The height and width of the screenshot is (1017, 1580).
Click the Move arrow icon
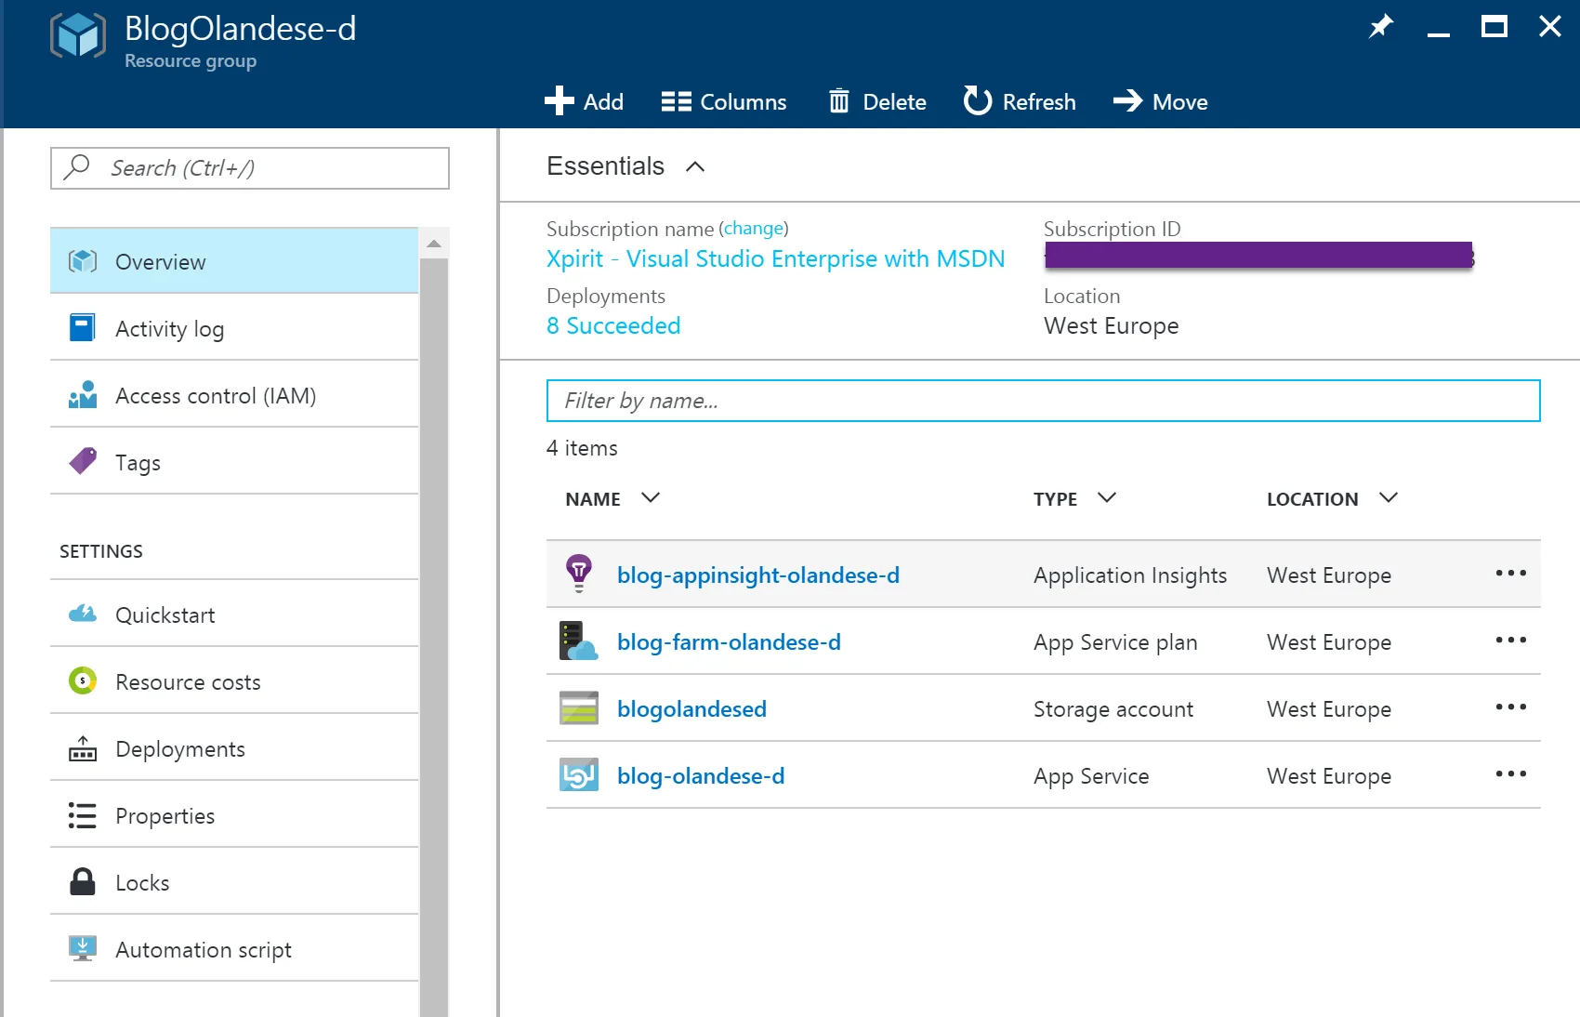pyautogui.click(x=1127, y=100)
